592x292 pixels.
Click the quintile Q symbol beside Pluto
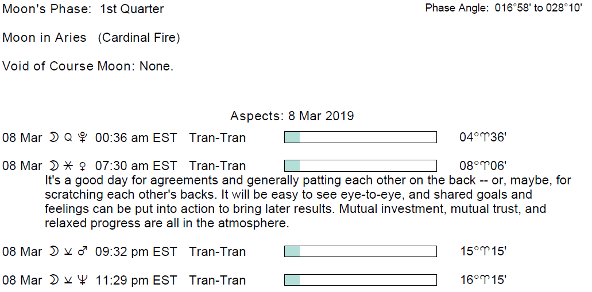click(68, 137)
